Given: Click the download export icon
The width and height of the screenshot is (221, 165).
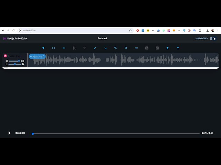Looking at the screenshot, I should (178, 48).
